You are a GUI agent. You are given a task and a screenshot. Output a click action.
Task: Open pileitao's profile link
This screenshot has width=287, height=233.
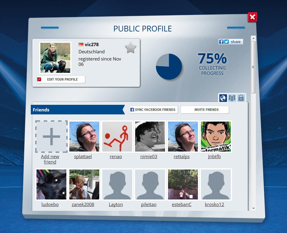[x=149, y=205]
